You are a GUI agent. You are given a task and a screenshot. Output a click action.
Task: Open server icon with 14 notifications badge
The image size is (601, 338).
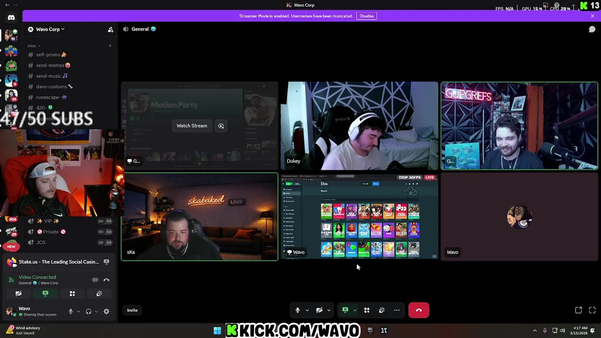tap(11, 96)
